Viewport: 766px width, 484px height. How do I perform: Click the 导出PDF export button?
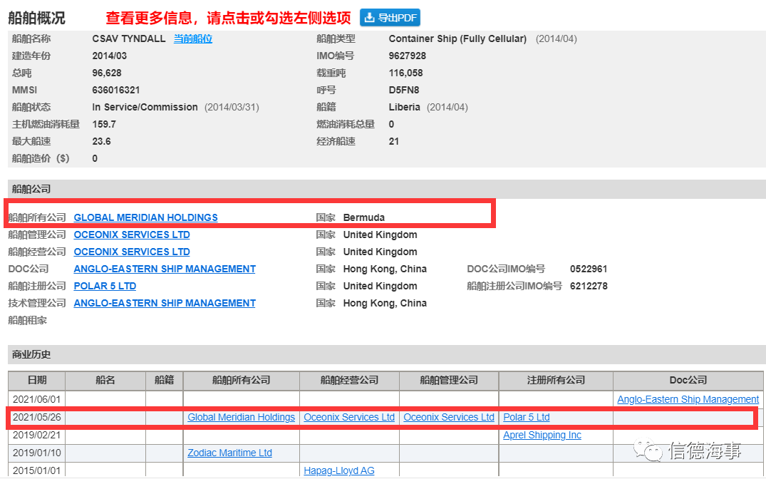[390, 18]
